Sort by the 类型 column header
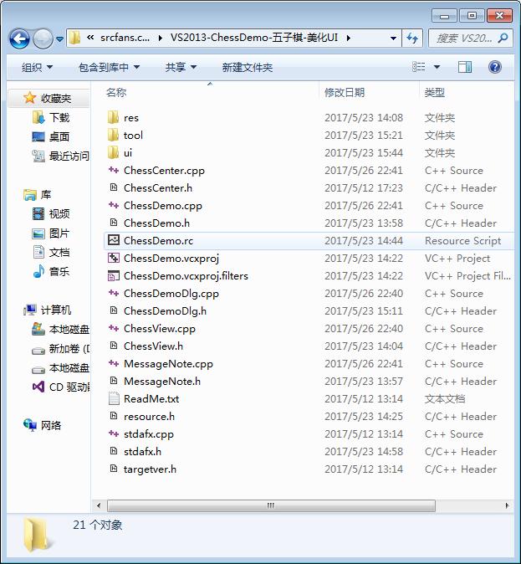Viewport: 521px width, 564px height. click(435, 92)
